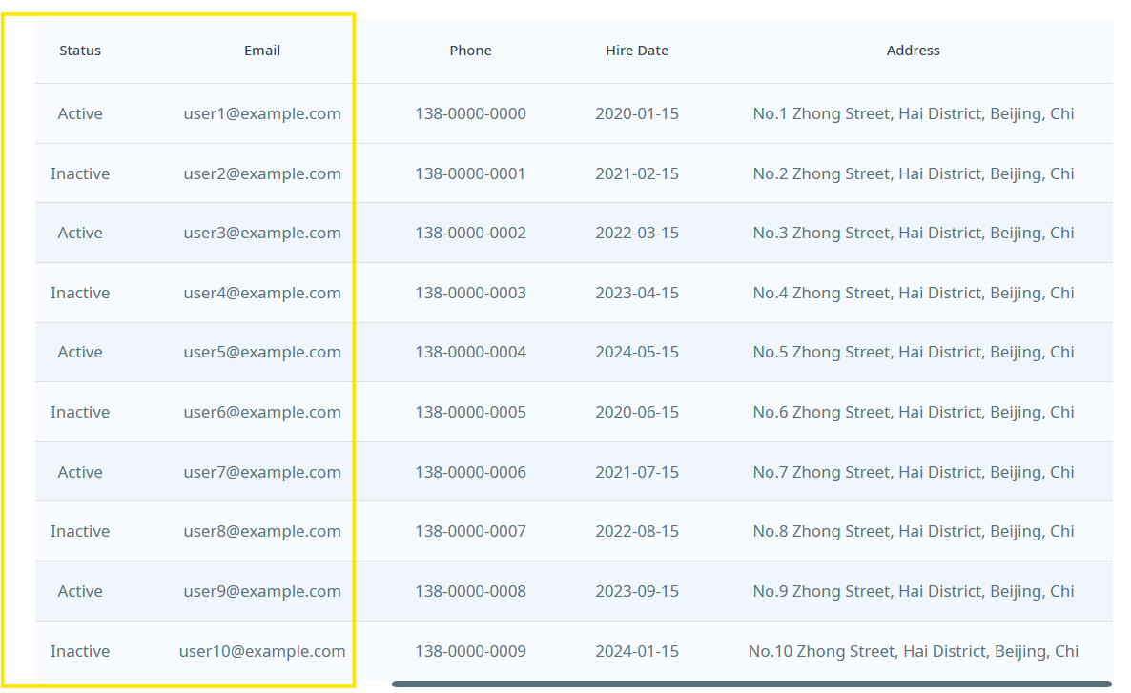This screenshot has width=1131, height=693.
Task: Click the Email column header
Action: point(262,51)
